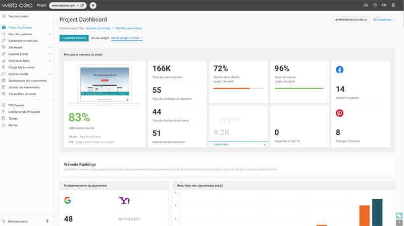
Task: Click the sidebar Paramètres du projet gear icon
Action: click(4, 94)
